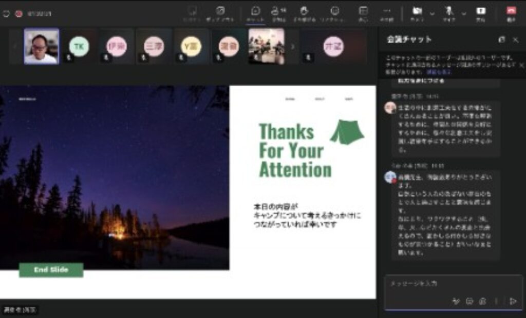Open message formatting options in composer

(455, 301)
